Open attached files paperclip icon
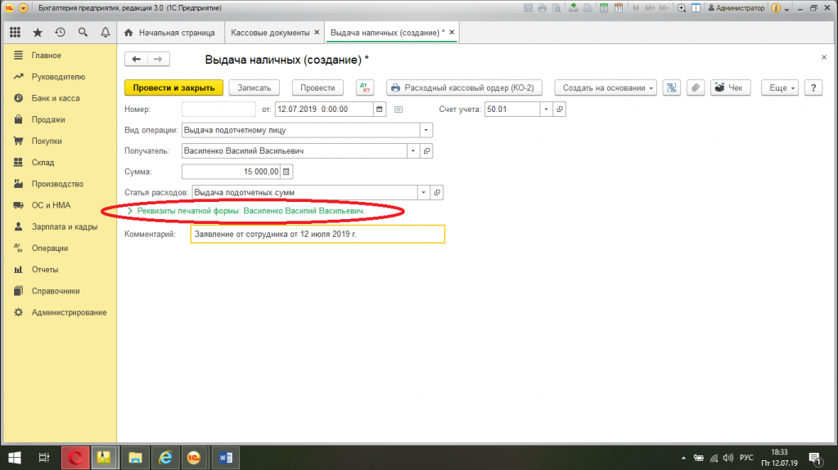Viewport: 838px width, 470px height. click(696, 87)
